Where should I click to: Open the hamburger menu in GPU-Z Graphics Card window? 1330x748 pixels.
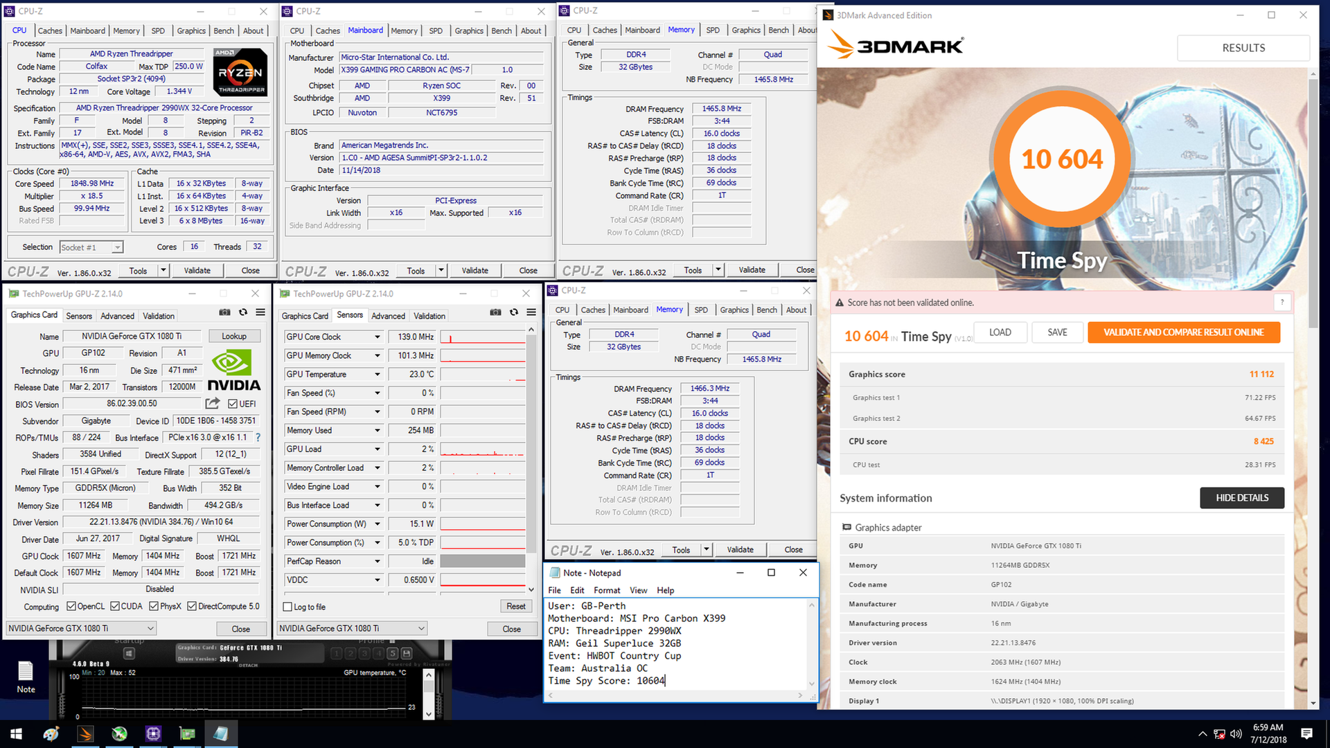tap(260, 312)
